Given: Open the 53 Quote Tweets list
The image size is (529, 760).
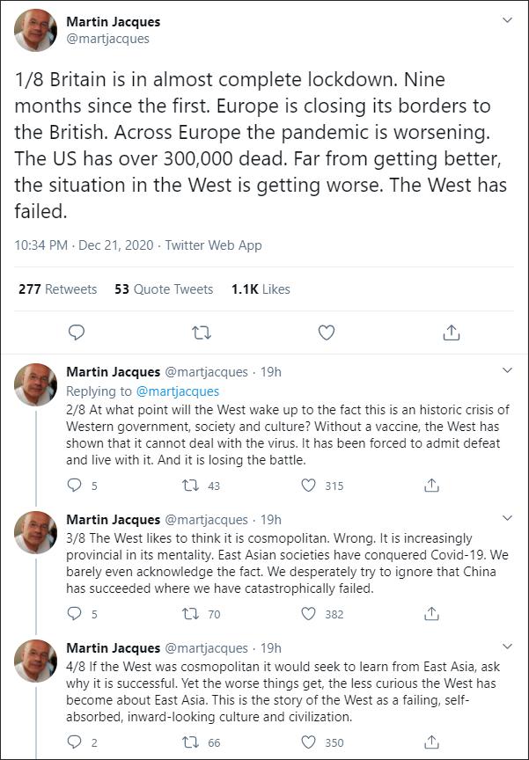Looking at the screenshot, I should tap(164, 289).
